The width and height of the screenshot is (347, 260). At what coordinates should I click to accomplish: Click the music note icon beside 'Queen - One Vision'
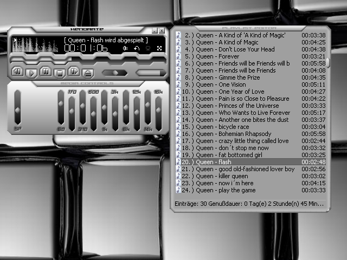178,84
